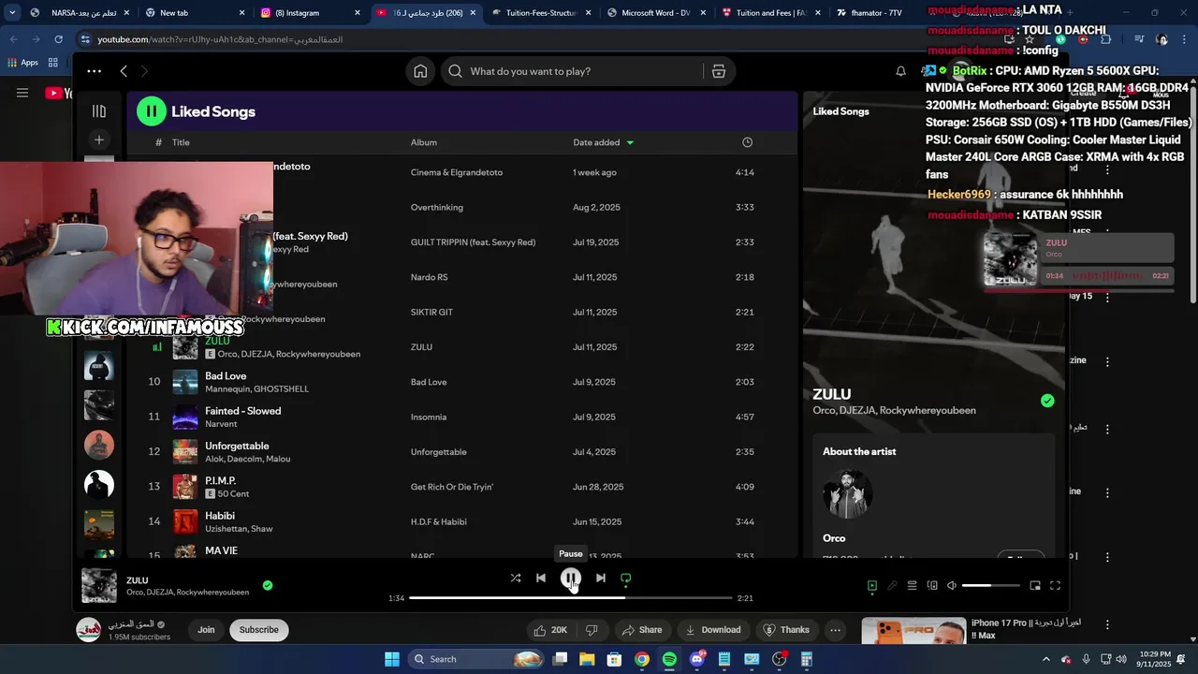Skip to the next track
This screenshot has width=1198, height=674.
tap(601, 579)
